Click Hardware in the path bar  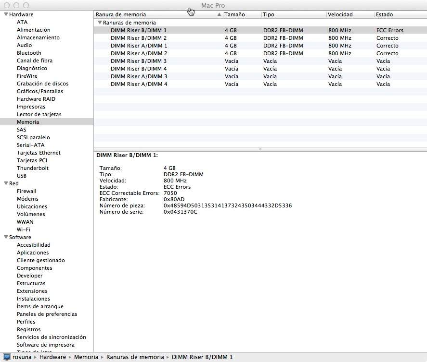52,357
